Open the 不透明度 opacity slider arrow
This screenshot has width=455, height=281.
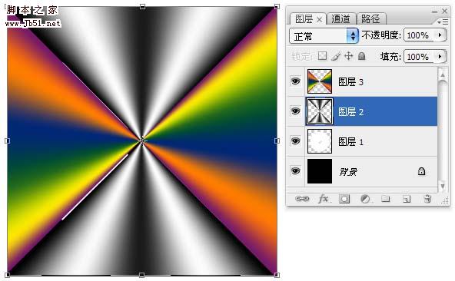click(x=440, y=35)
